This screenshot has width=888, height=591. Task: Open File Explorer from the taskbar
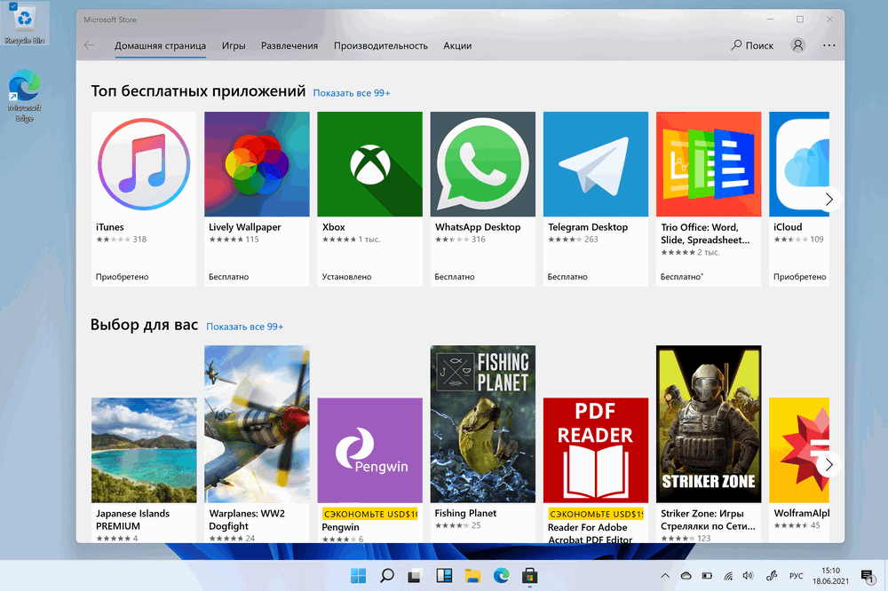(x=472, y=576)
